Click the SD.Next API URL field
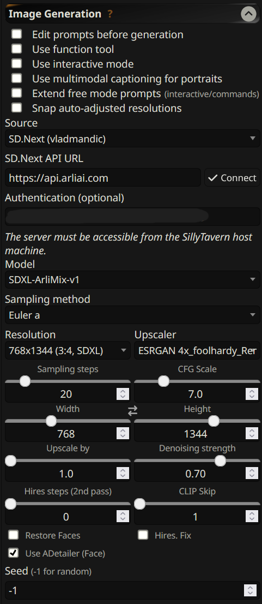 click(103, 177)
